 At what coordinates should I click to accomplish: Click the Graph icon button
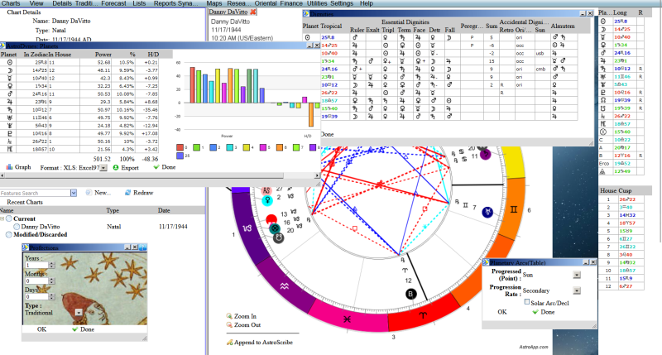8,166
